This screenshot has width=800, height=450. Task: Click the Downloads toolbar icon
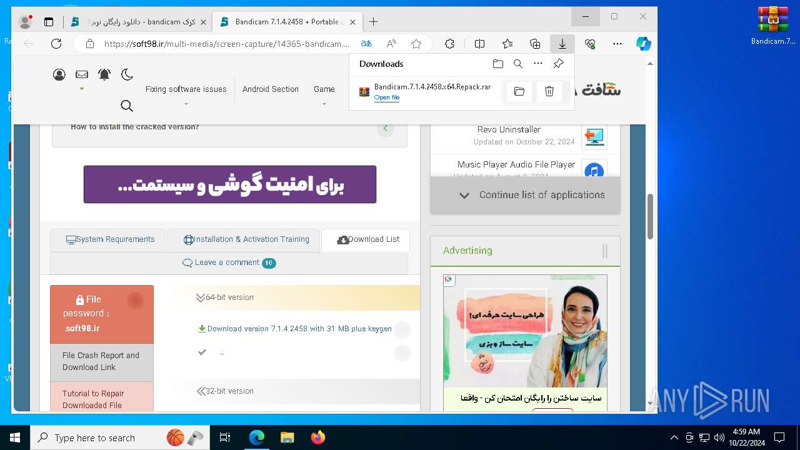pyautogui.click(x=562, y=44)
